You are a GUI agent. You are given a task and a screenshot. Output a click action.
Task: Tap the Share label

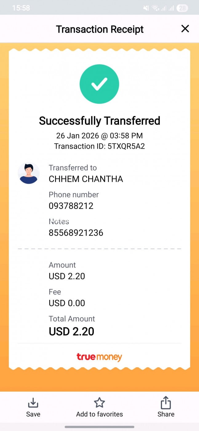pyautogui.click(x=166, y=414)
